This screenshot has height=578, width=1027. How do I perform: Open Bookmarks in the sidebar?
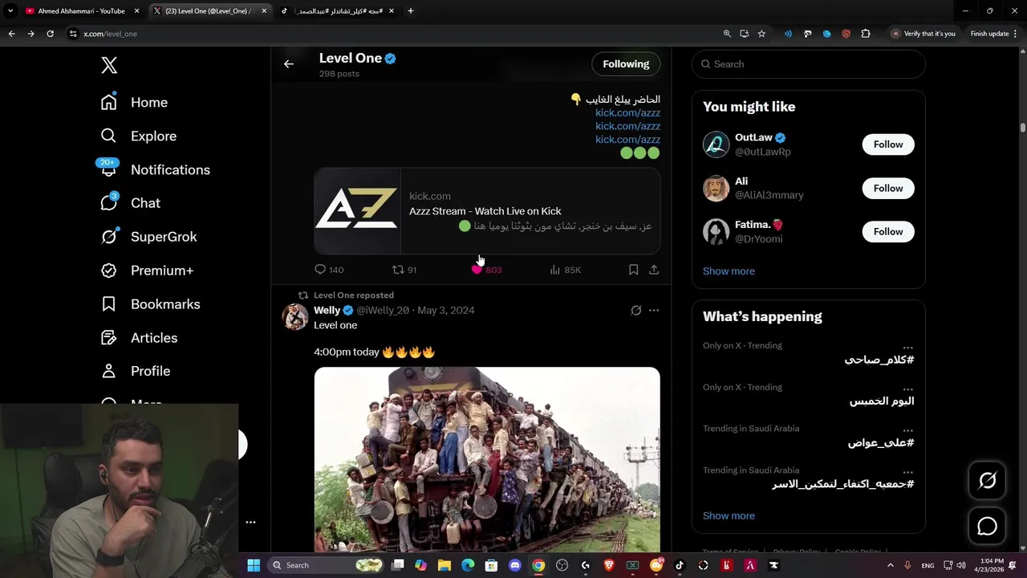[x=151, y=305]
